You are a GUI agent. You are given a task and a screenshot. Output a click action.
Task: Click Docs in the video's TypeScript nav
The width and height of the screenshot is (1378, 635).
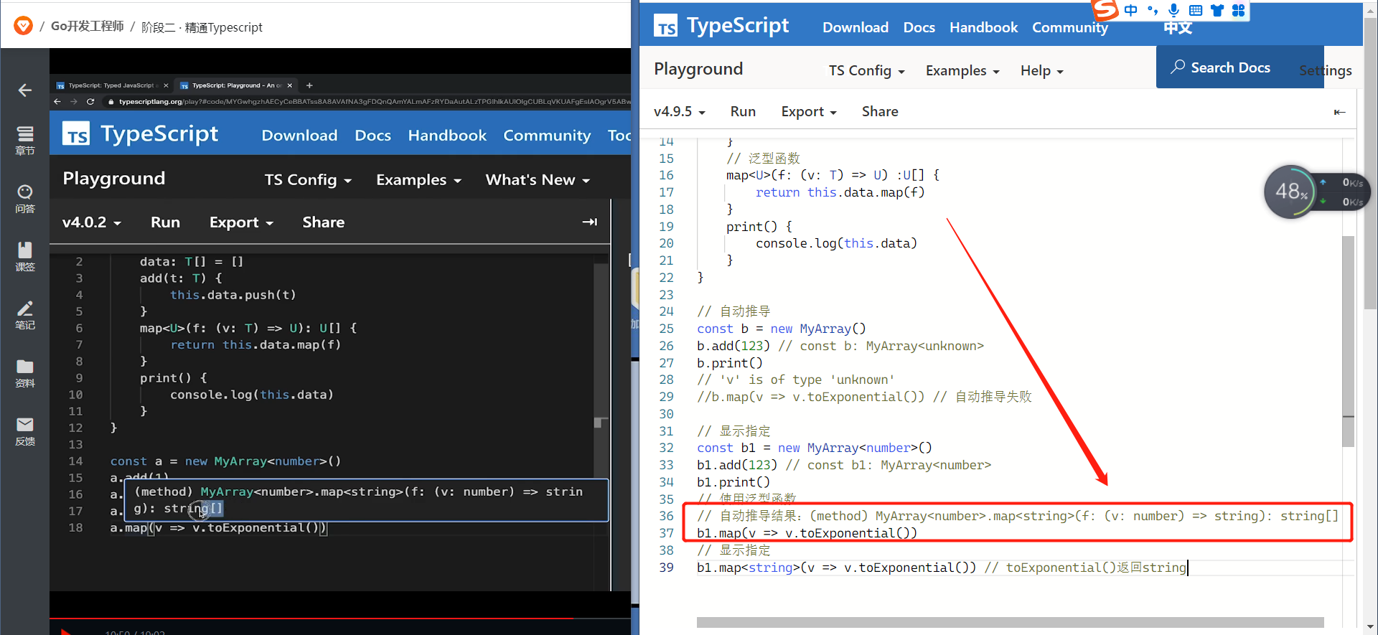(x=372, y=136)
